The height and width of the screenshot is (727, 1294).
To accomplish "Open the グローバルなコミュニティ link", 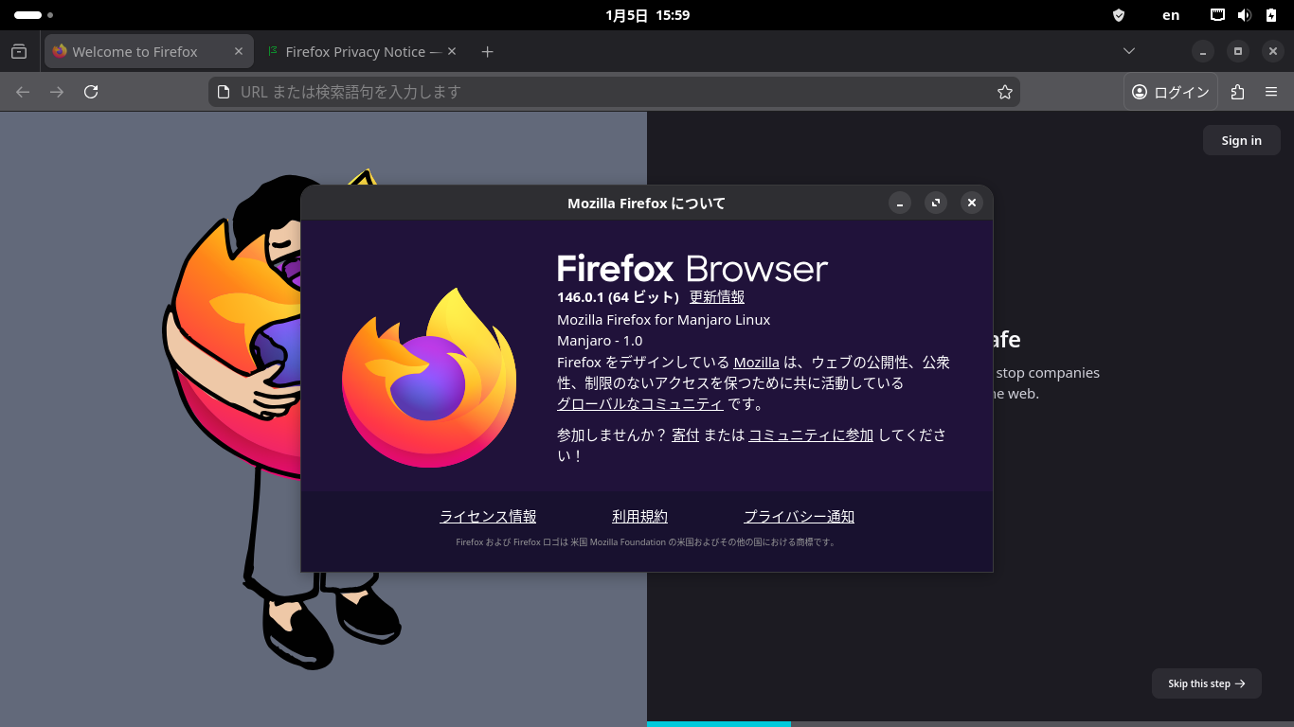I will 640,404.
